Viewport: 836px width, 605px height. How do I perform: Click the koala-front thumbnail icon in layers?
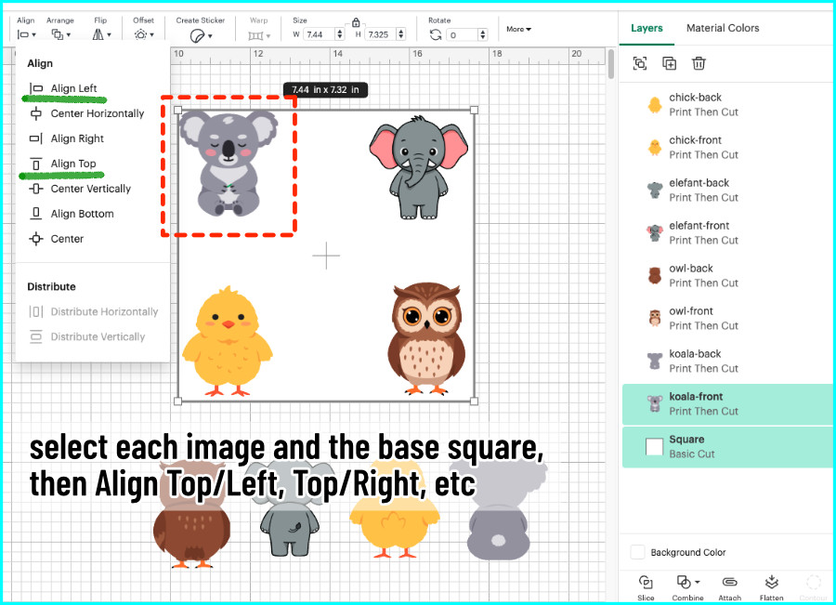(655, 404)
